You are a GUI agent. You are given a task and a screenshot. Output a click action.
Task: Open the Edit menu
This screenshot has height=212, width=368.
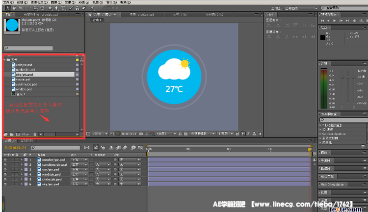(x=22, y=2)
